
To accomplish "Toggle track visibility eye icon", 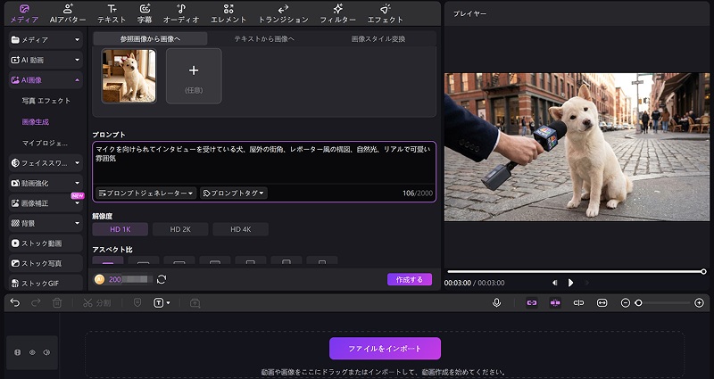I will coord(32,352).
